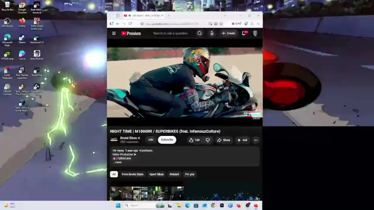The width and height of the screenshot is (374, 210).
Task: Open Lively Wallpaper desktop shortcut
Action: click(x=7, y=73)
